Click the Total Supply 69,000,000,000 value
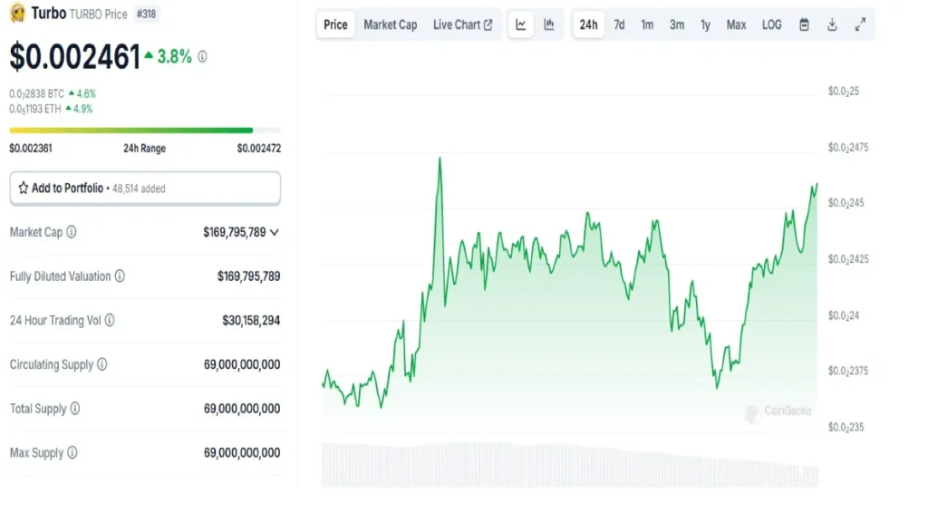Screen dimensions: 928x522 [x=242, y=409]
